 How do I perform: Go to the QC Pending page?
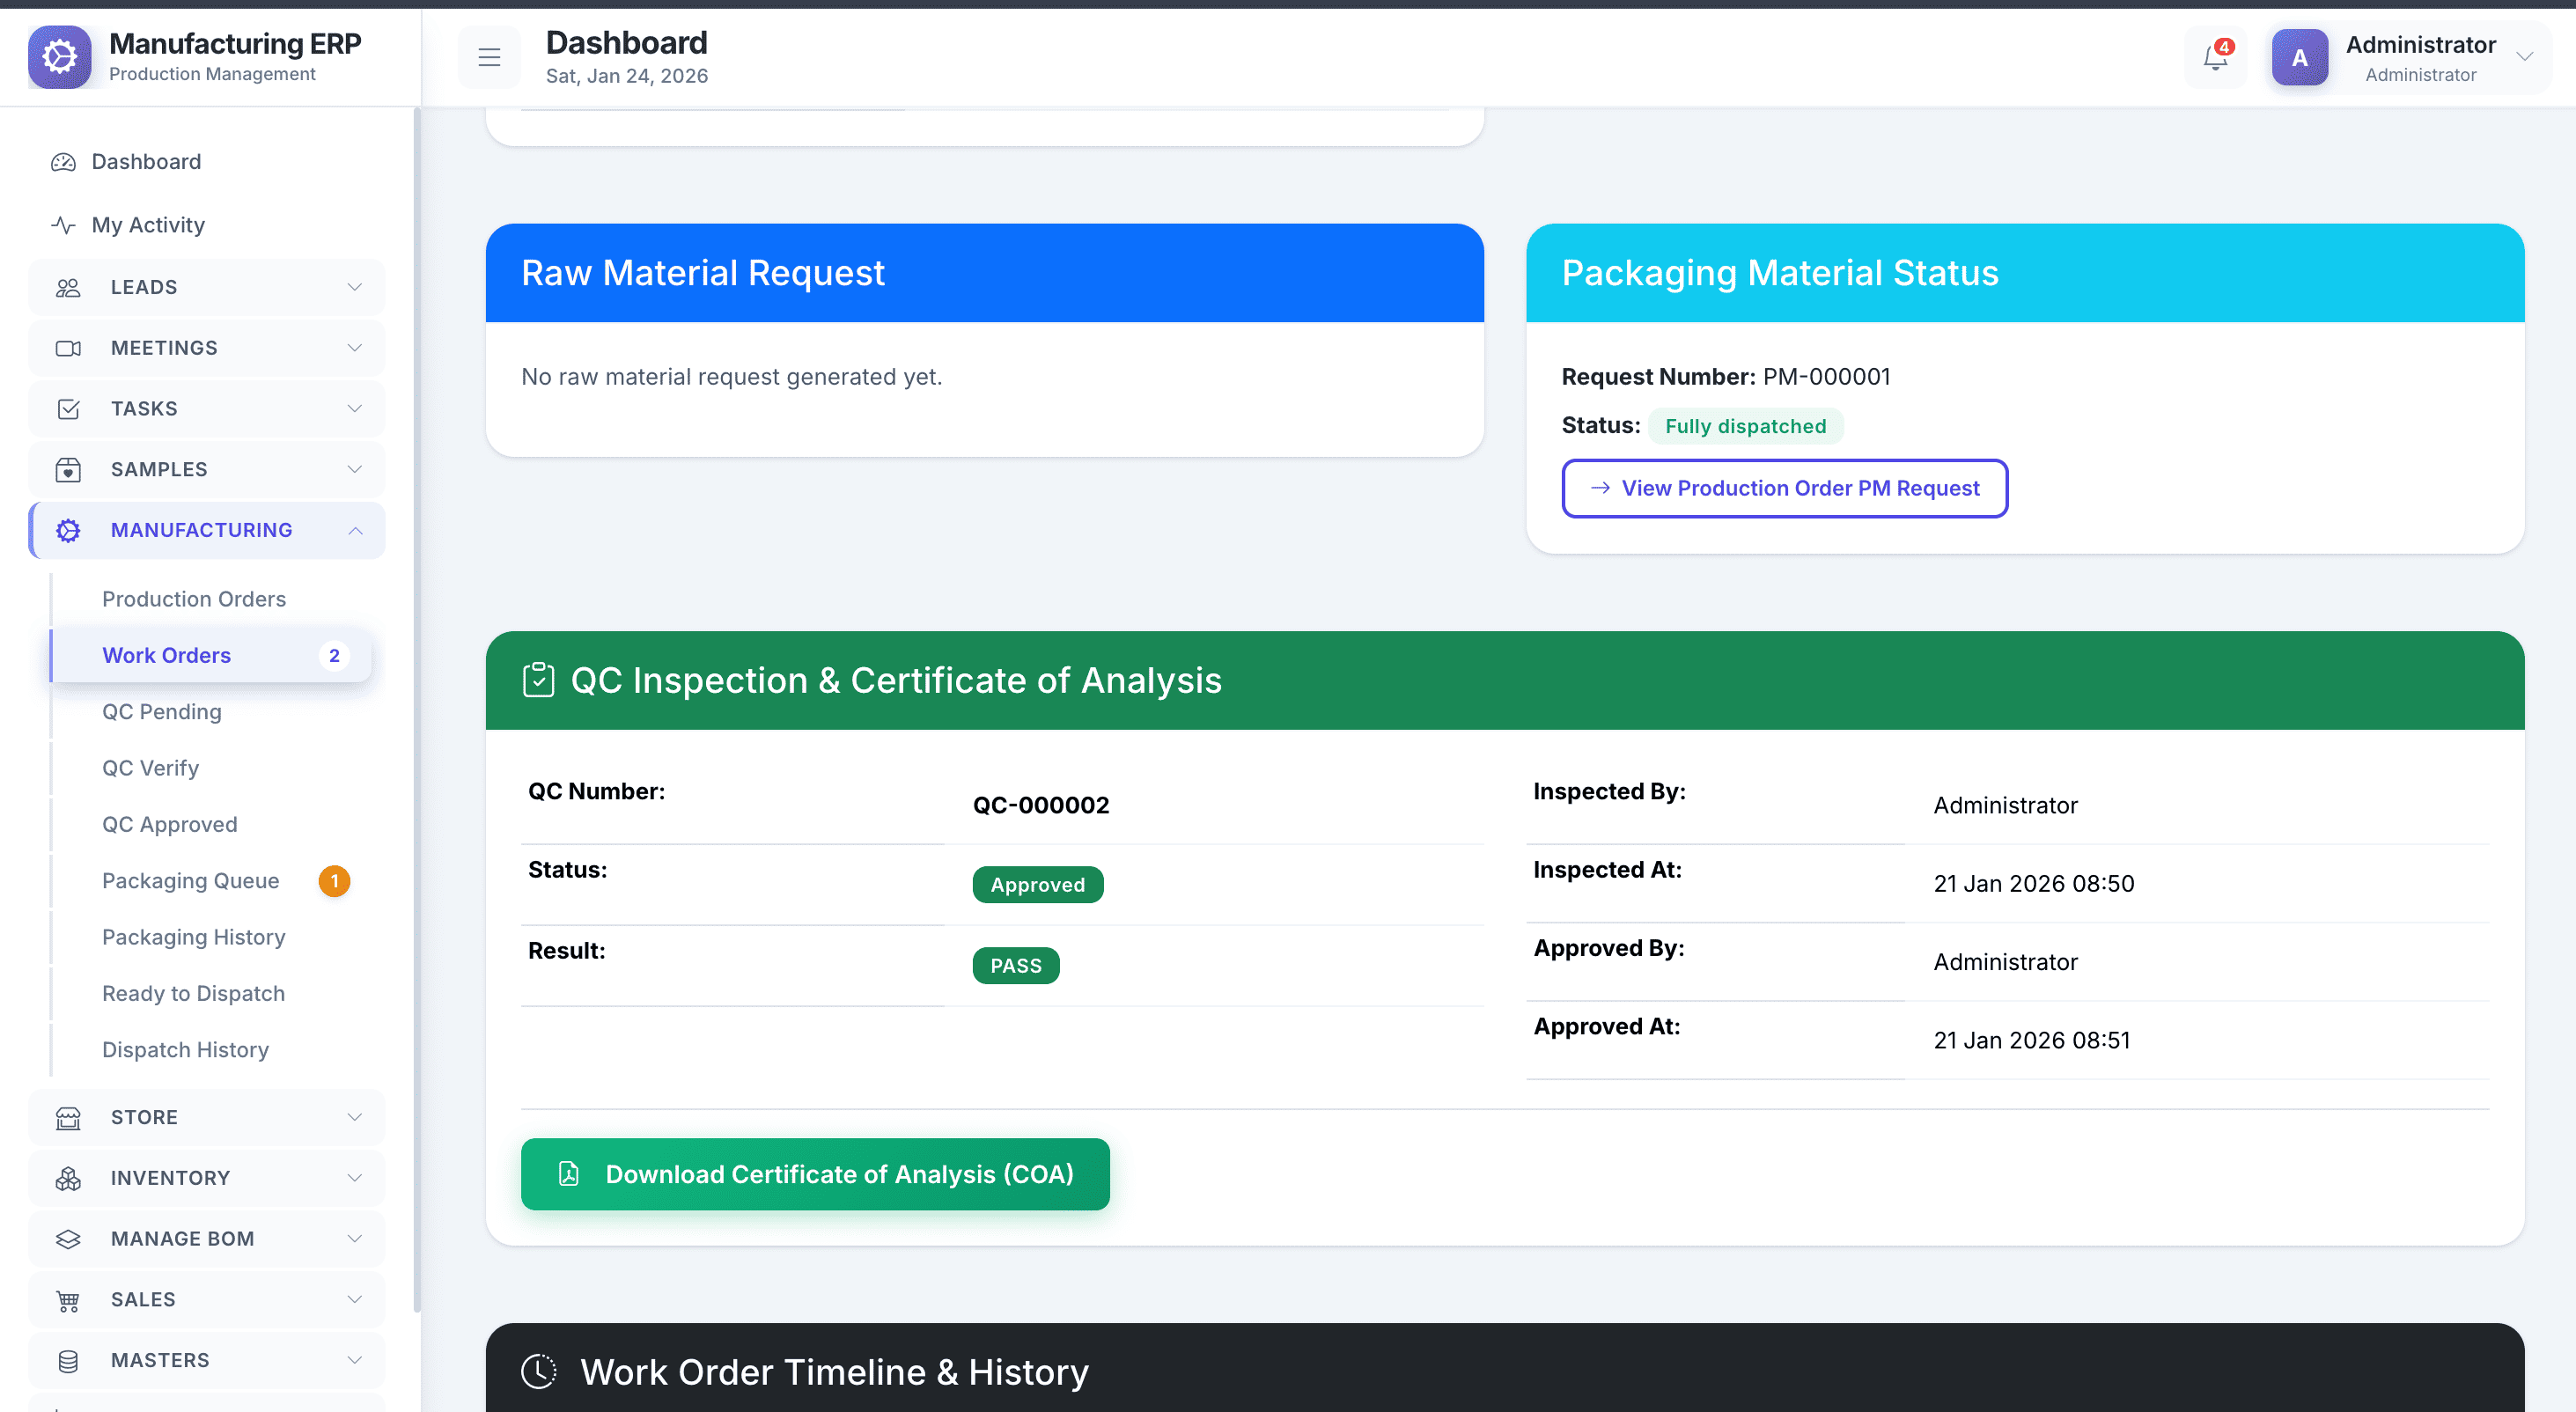tap(162, 712)
